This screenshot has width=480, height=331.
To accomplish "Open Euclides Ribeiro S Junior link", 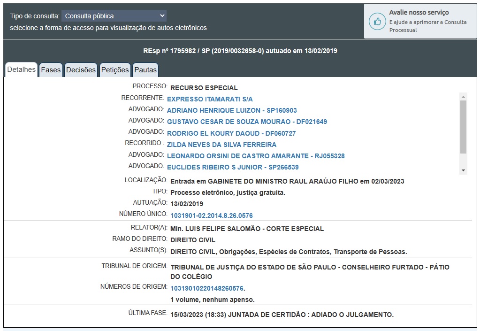I will (x=233, y=167).
